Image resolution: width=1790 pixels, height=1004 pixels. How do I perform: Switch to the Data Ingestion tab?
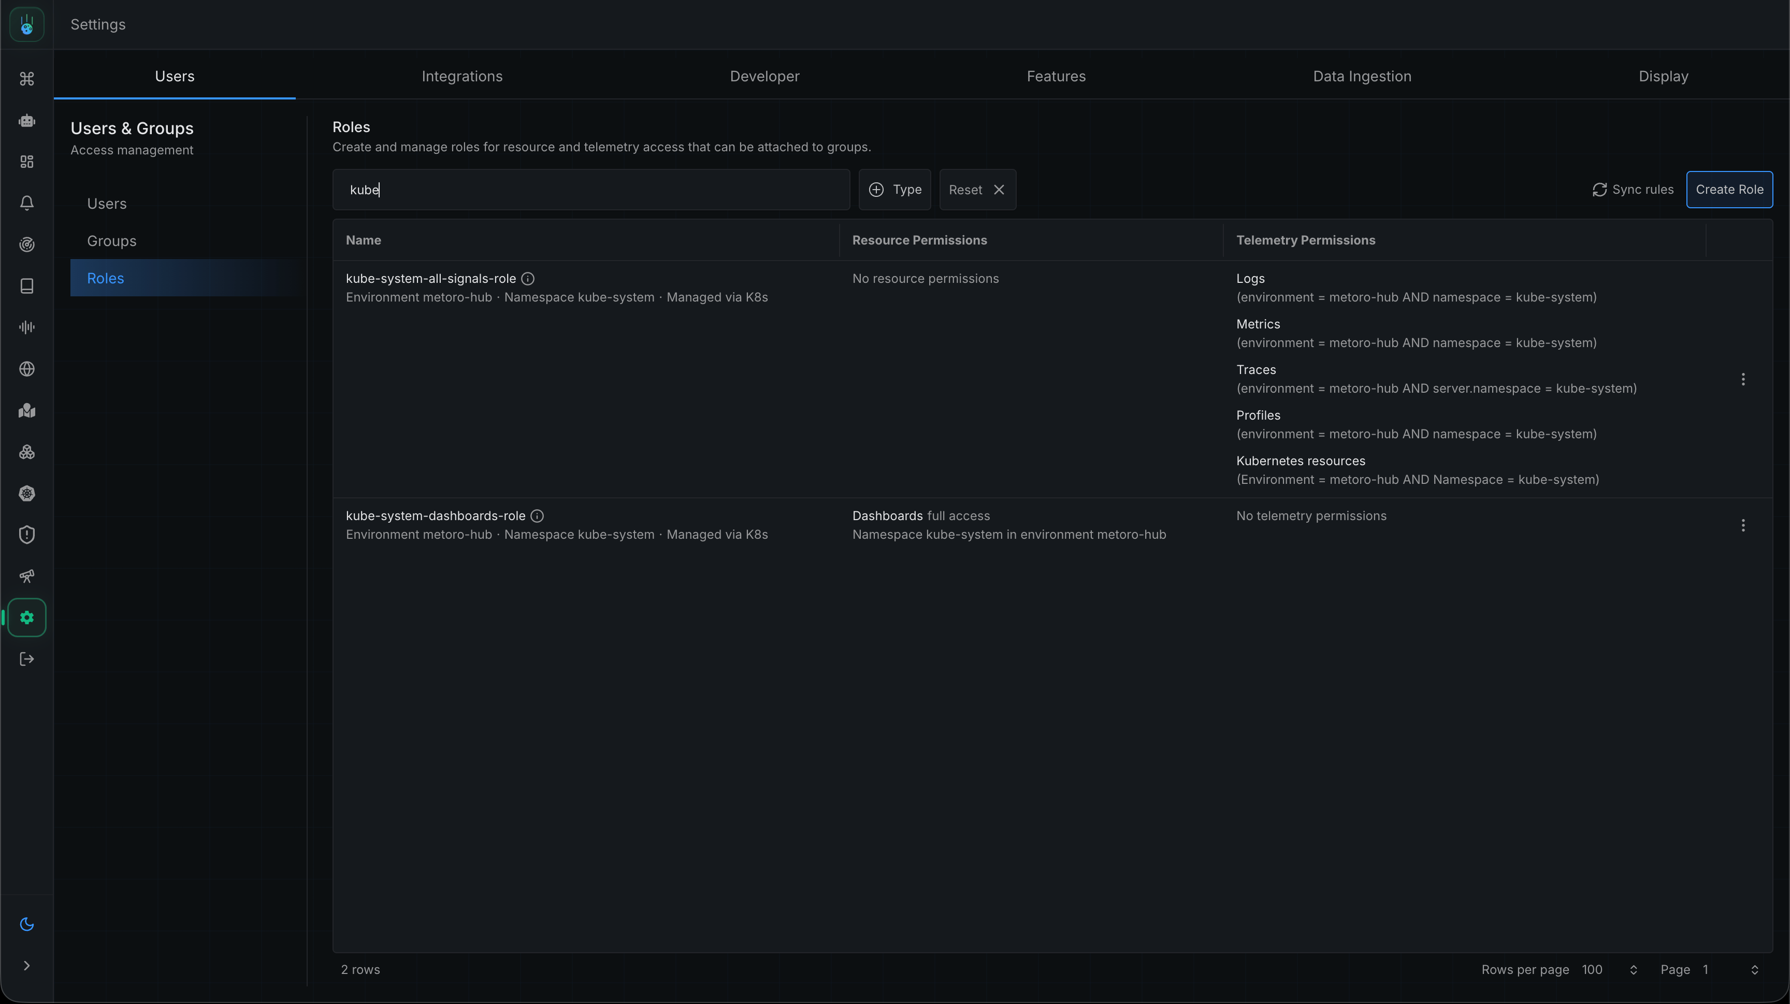pyautogui.click(x=1362, y=77)
